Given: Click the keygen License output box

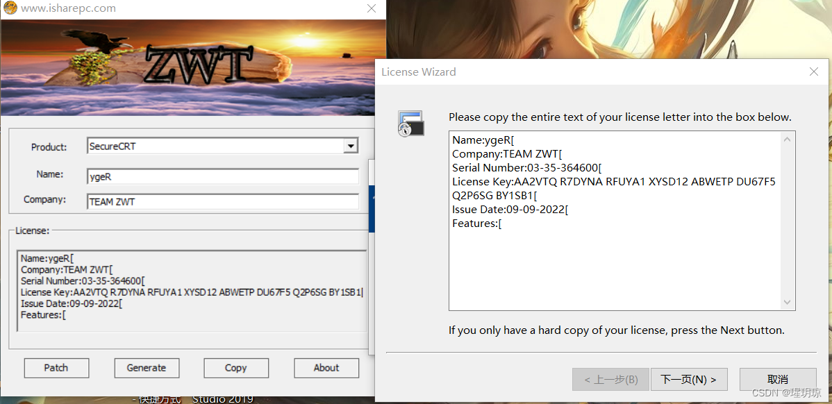Looking at the screenshot, I should [192, 291].
